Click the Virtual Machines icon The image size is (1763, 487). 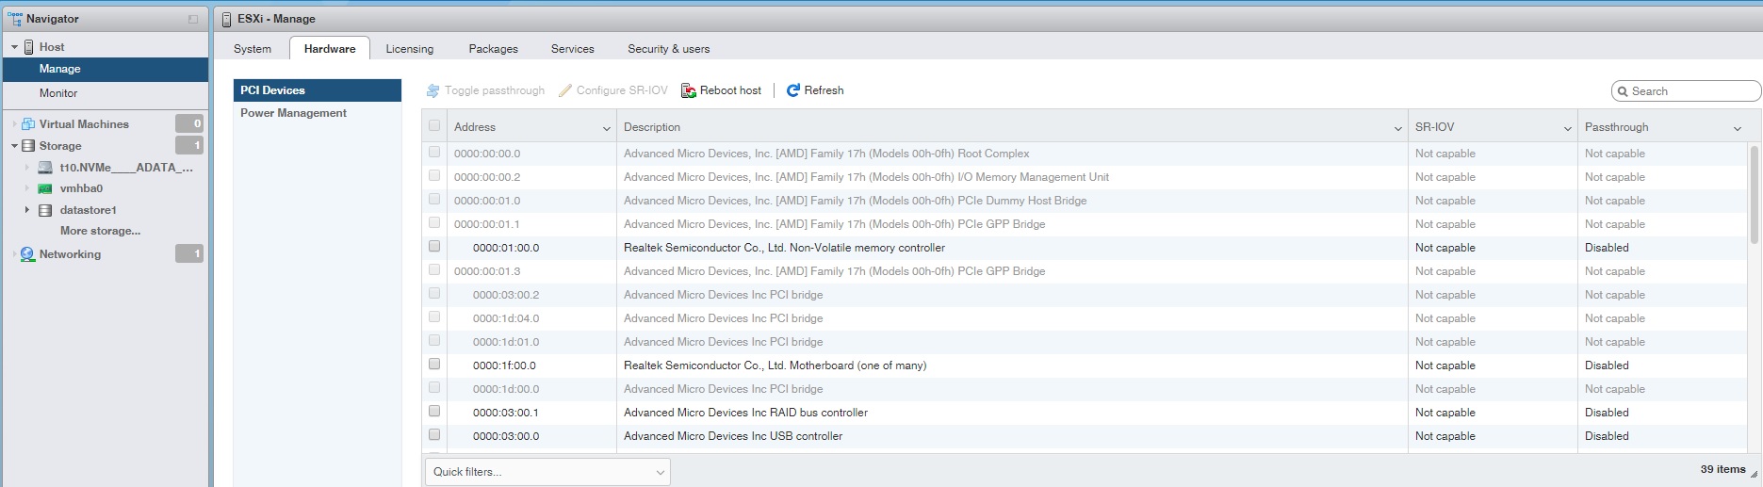pyautogui.click(x=28, y=123)
